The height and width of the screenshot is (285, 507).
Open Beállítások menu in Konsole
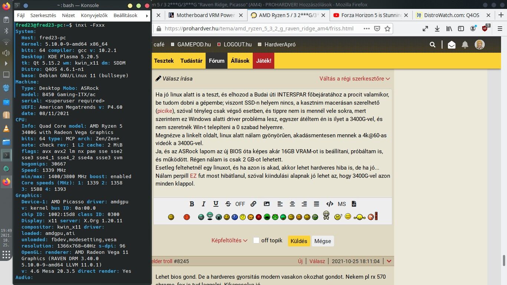click(x=125, y=16)
